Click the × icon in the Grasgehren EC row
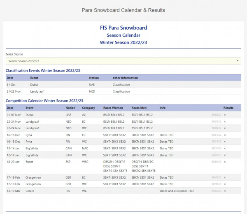 click(x=225, y=178)
